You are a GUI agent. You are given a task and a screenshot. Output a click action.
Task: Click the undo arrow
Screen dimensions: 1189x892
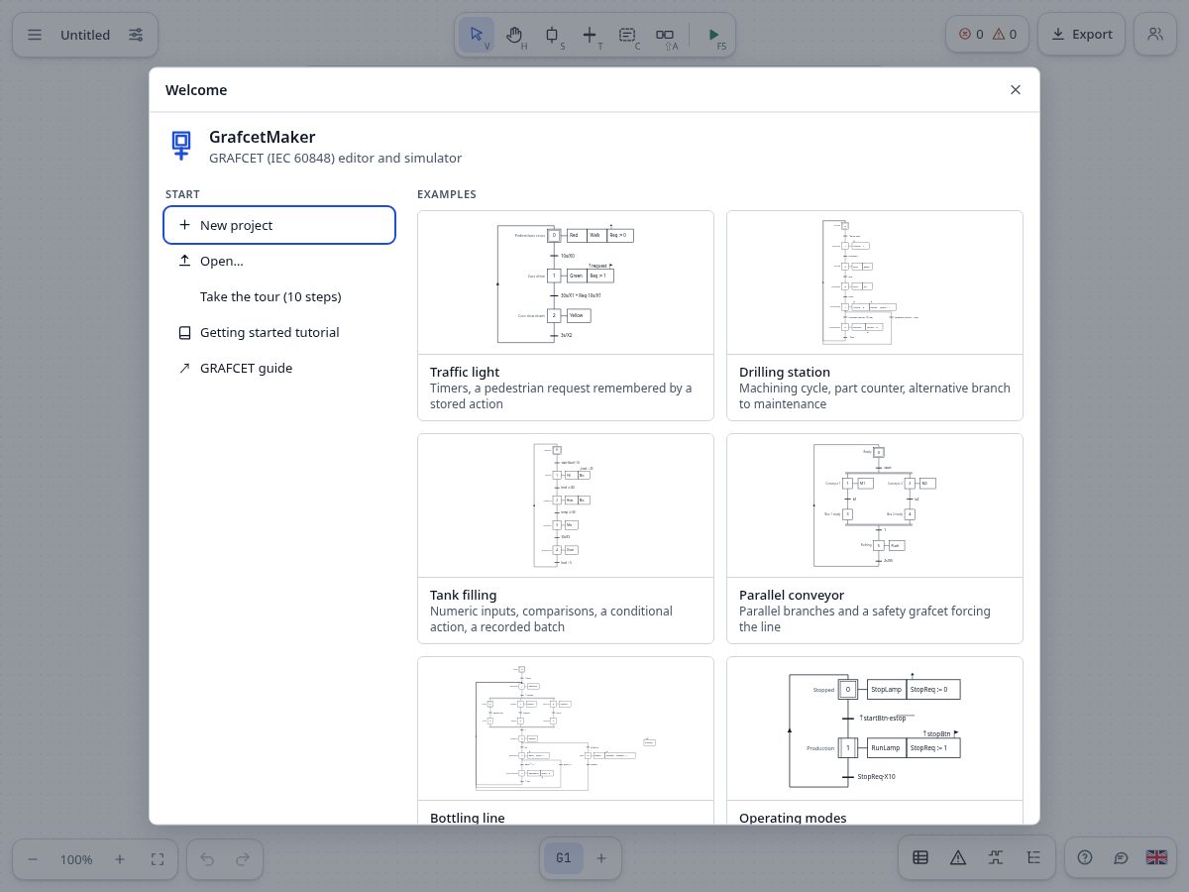tap(207, 859)
